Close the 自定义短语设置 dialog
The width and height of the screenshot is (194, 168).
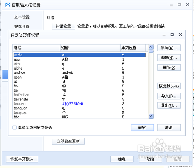pos(180,35)
